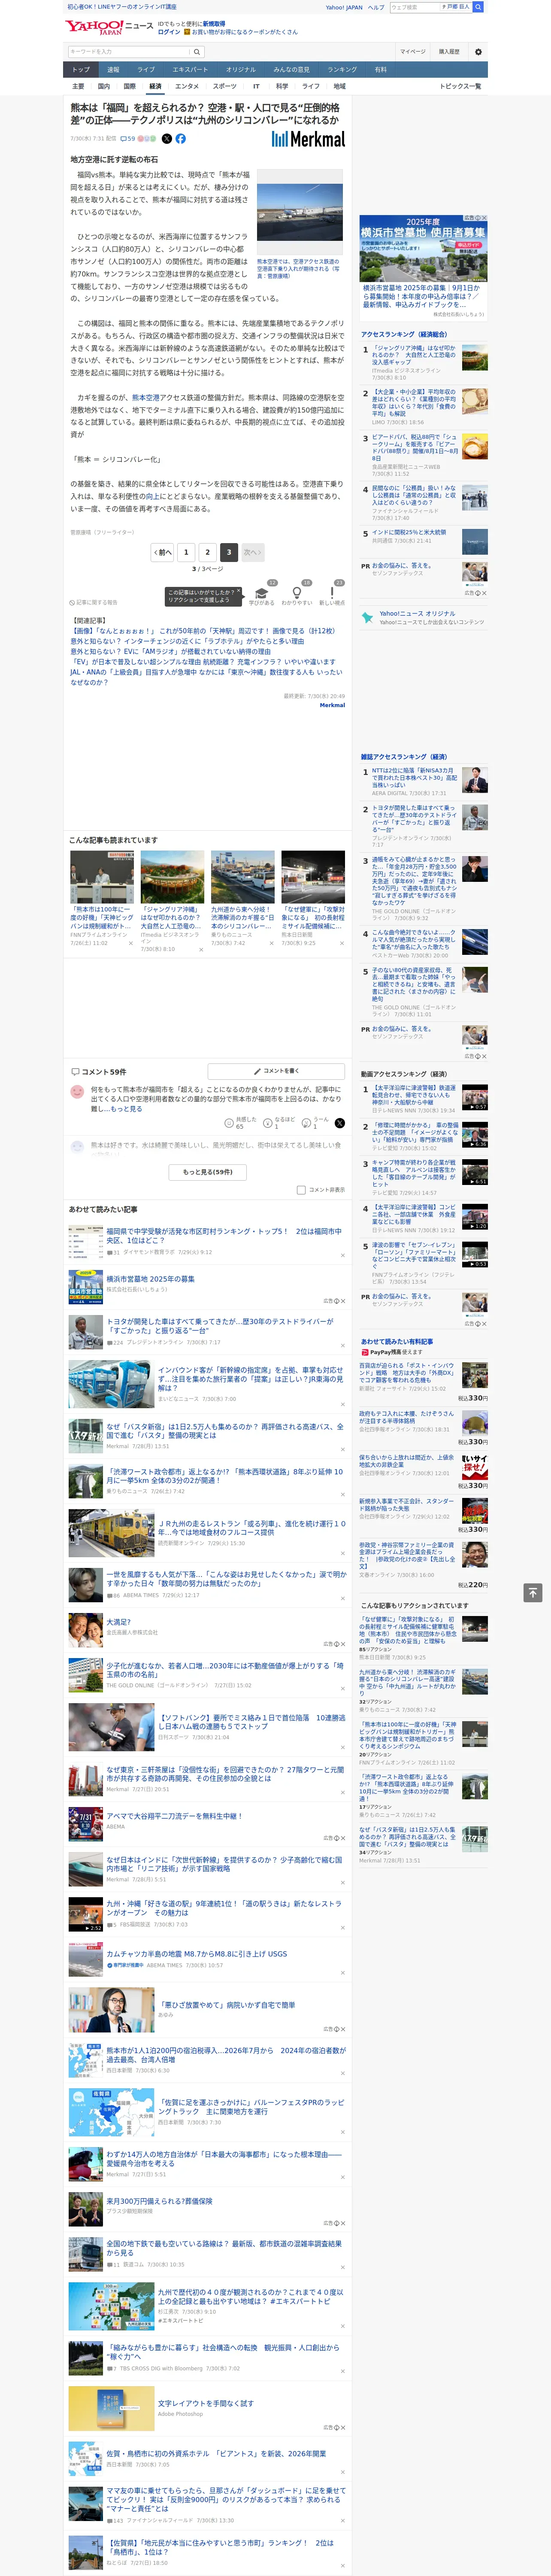Select the 速報 navigation tab
This screenshot has height=2576, width=551.
pyautogui.click(x=113, y=70)
